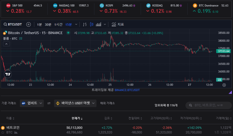
Task: Click the 50,112,000 price cell
Action: point(74,128)
